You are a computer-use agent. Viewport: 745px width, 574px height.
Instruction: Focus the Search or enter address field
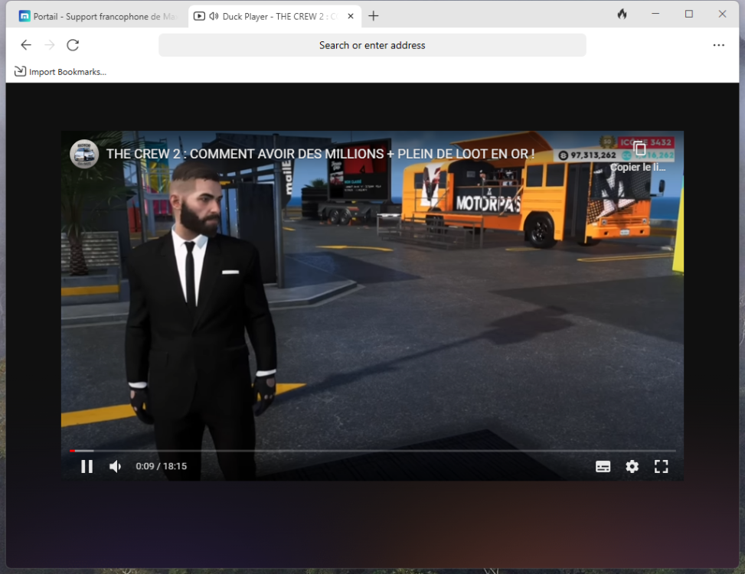(372, 45)
